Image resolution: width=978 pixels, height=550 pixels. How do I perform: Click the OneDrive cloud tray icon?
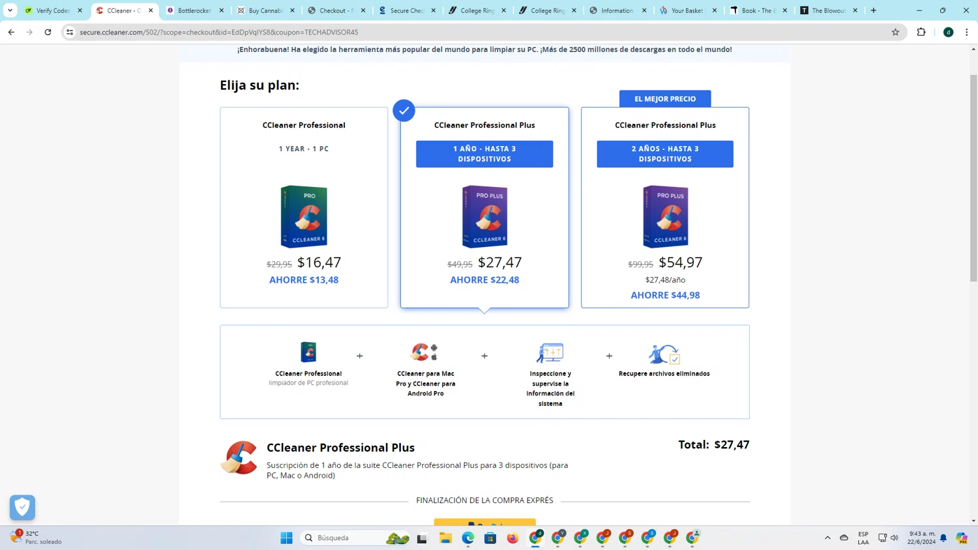tap(844, 538)
